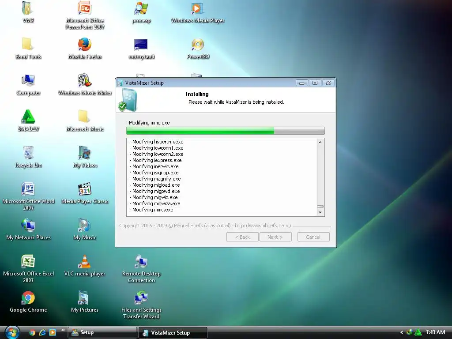This screenshot has height=339, width=452.
Task: Select 'Modifying hypertrm.exe' log line
Action: pos(156,142)
